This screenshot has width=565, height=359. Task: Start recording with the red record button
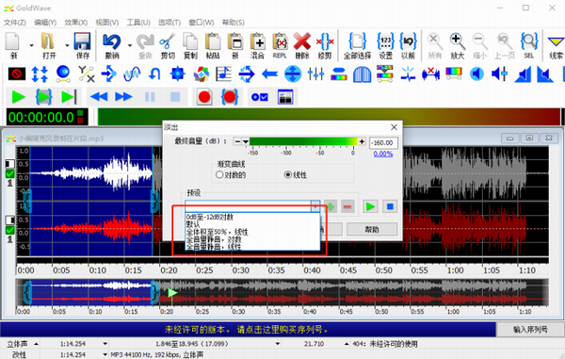coord(204,97)
